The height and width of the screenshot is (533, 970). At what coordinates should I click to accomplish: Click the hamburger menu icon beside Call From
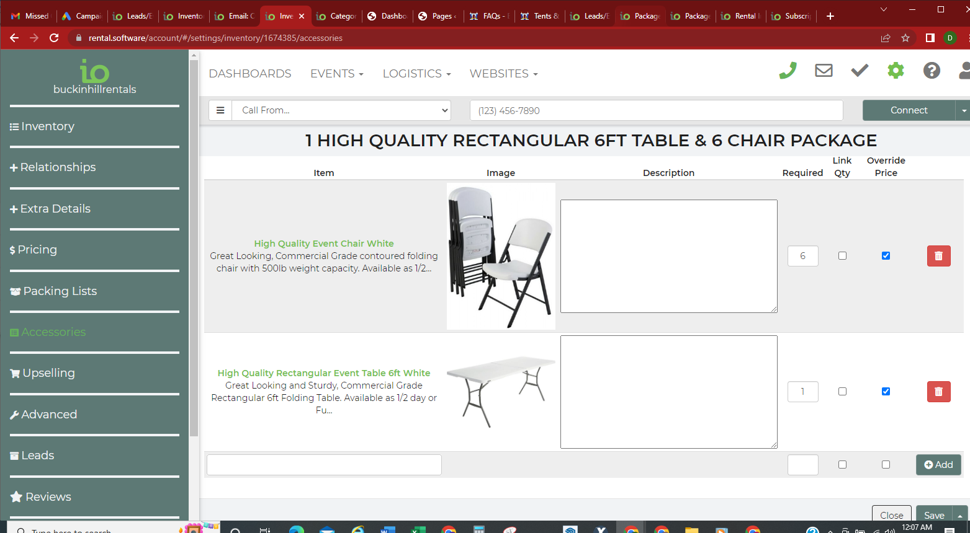220,110
